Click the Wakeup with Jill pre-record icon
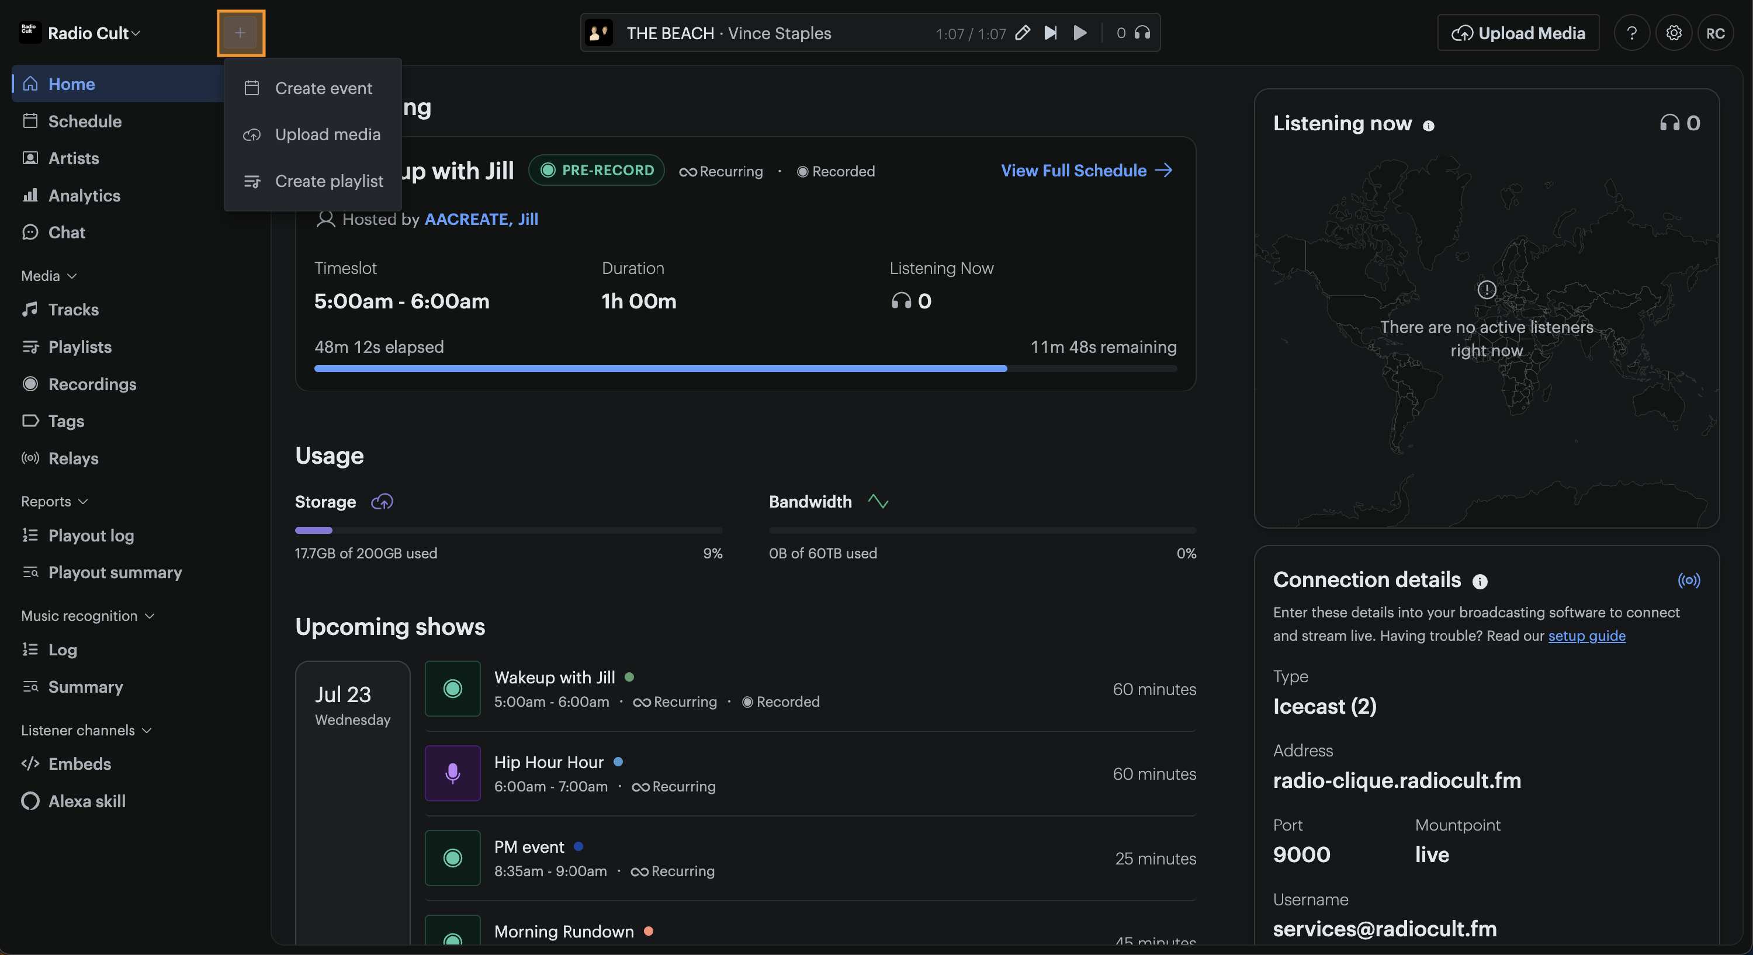Screen dimensions: 1753x955 point(452,689)
